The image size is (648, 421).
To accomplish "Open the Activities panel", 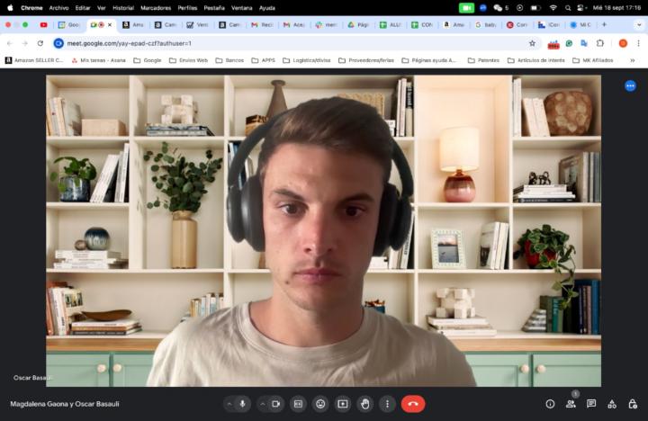I will [612, 404].
